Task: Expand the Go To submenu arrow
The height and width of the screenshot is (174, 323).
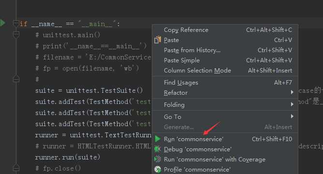Action: 292,116
